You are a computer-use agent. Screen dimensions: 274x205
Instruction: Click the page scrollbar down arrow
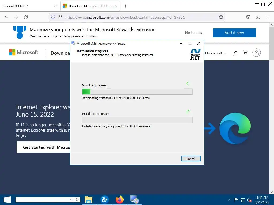point(272,192)
